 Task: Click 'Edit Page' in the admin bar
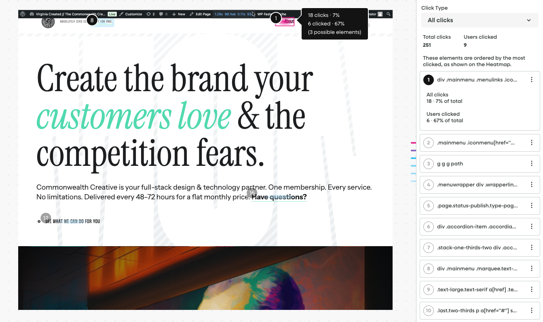tap(200, 14)
